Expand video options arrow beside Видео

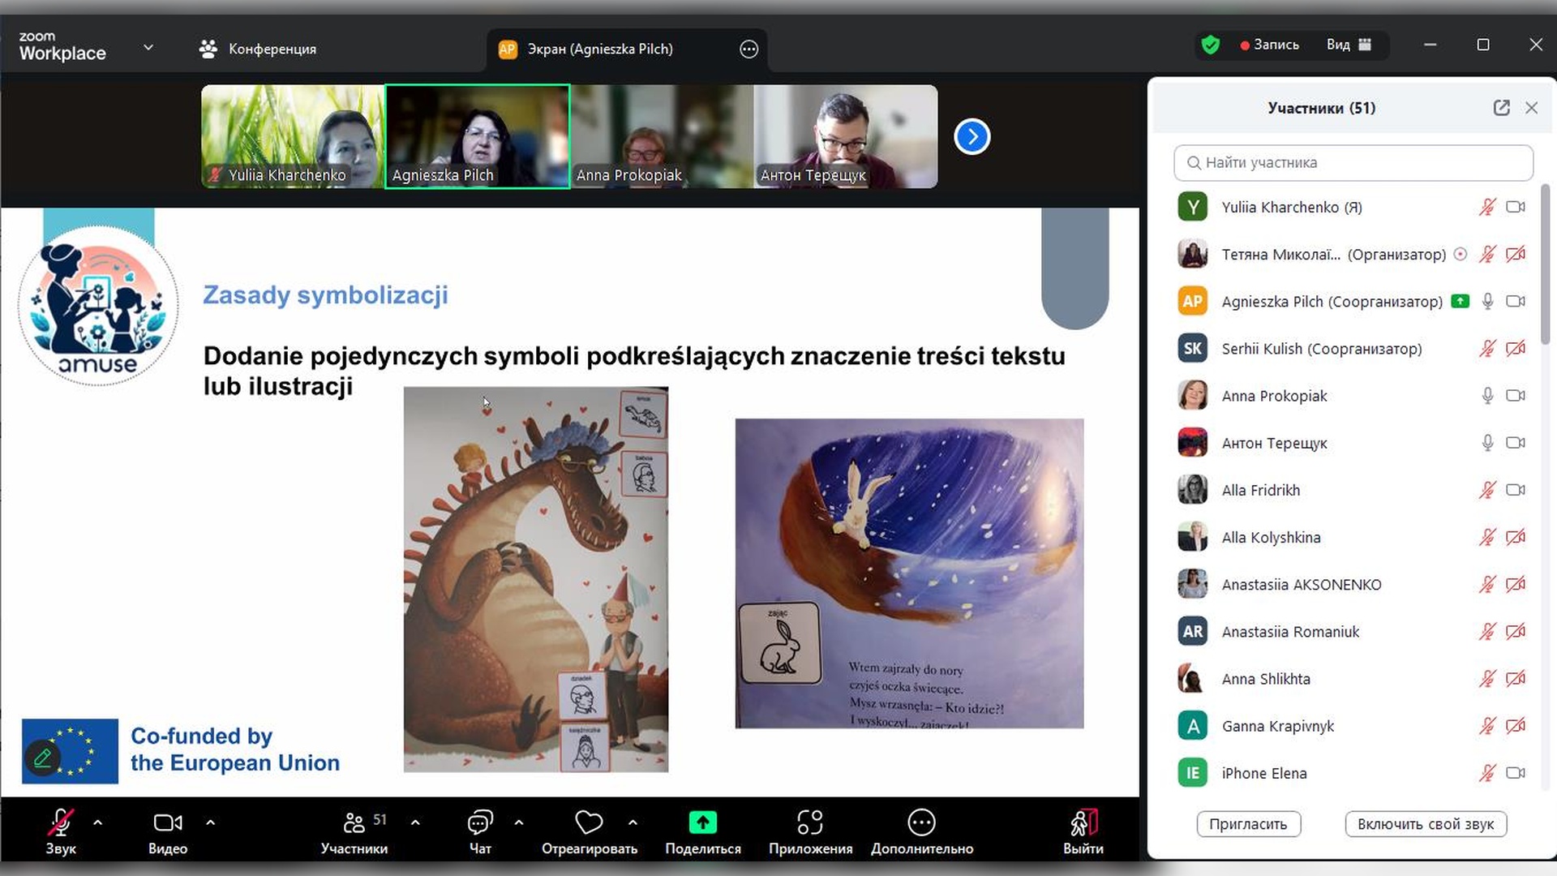[210, 822]
